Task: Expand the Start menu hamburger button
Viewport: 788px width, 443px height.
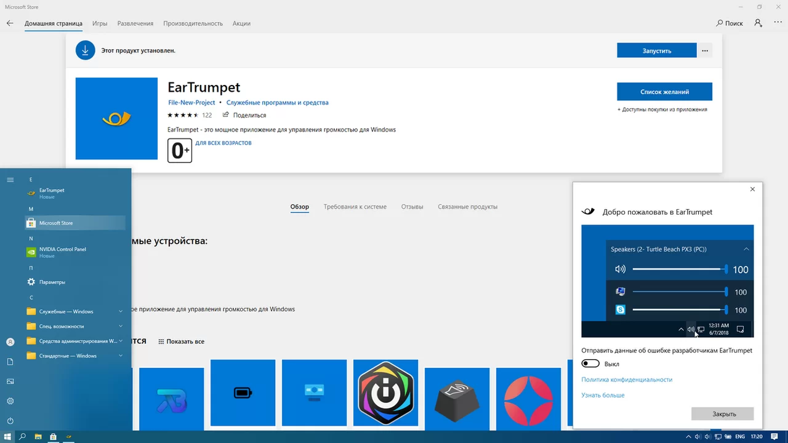Action: (x=10, y=180)
